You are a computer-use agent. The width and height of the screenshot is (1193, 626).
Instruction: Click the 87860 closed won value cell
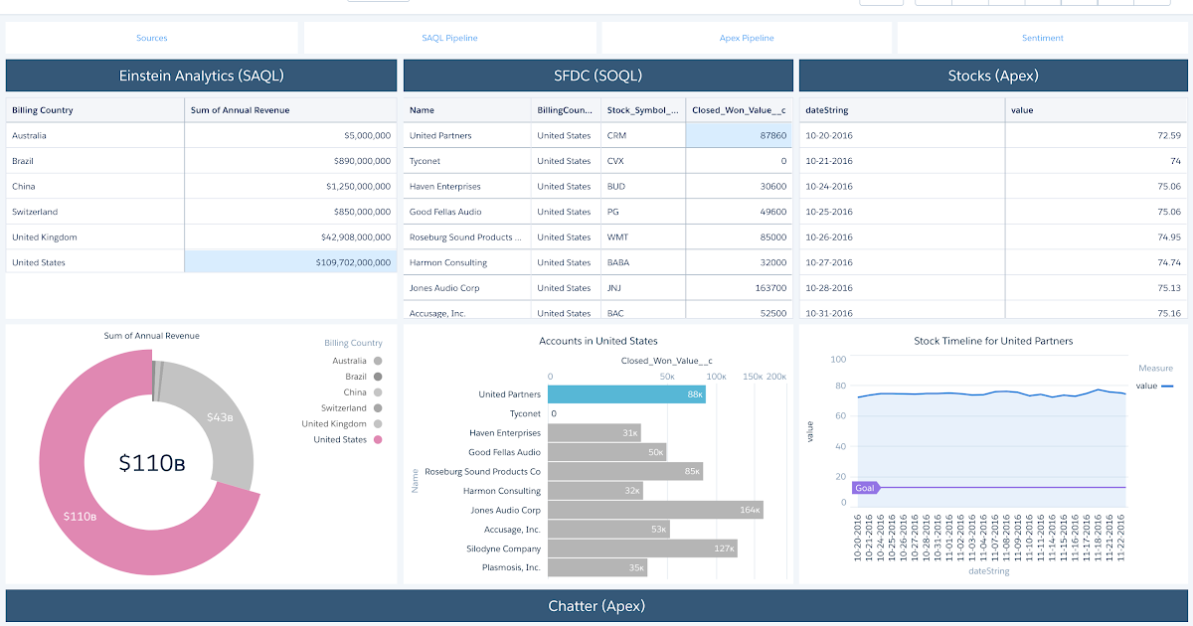(739, 135)
